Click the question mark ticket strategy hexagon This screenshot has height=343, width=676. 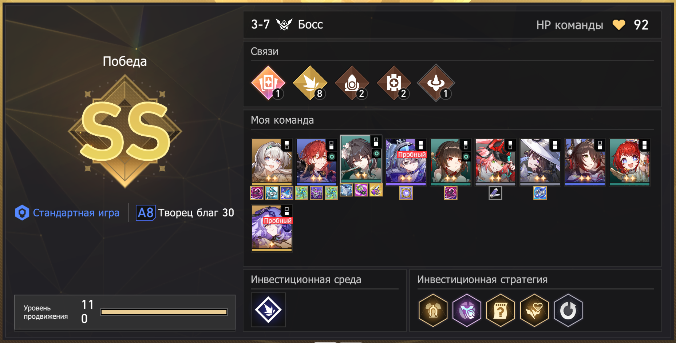tap(501, 310)
